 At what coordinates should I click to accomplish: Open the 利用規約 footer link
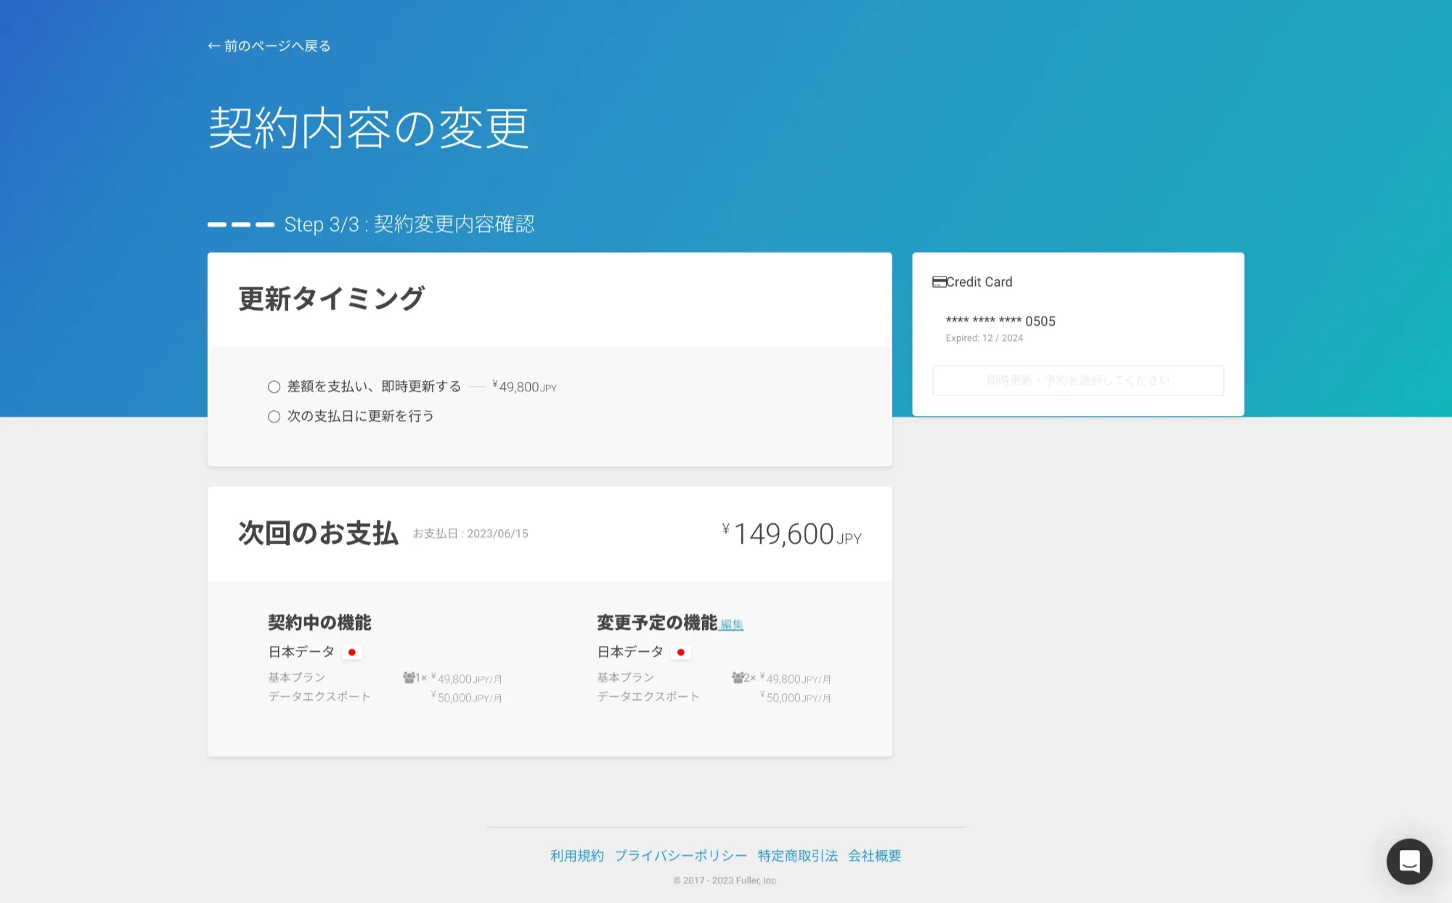tap(576, 856)
